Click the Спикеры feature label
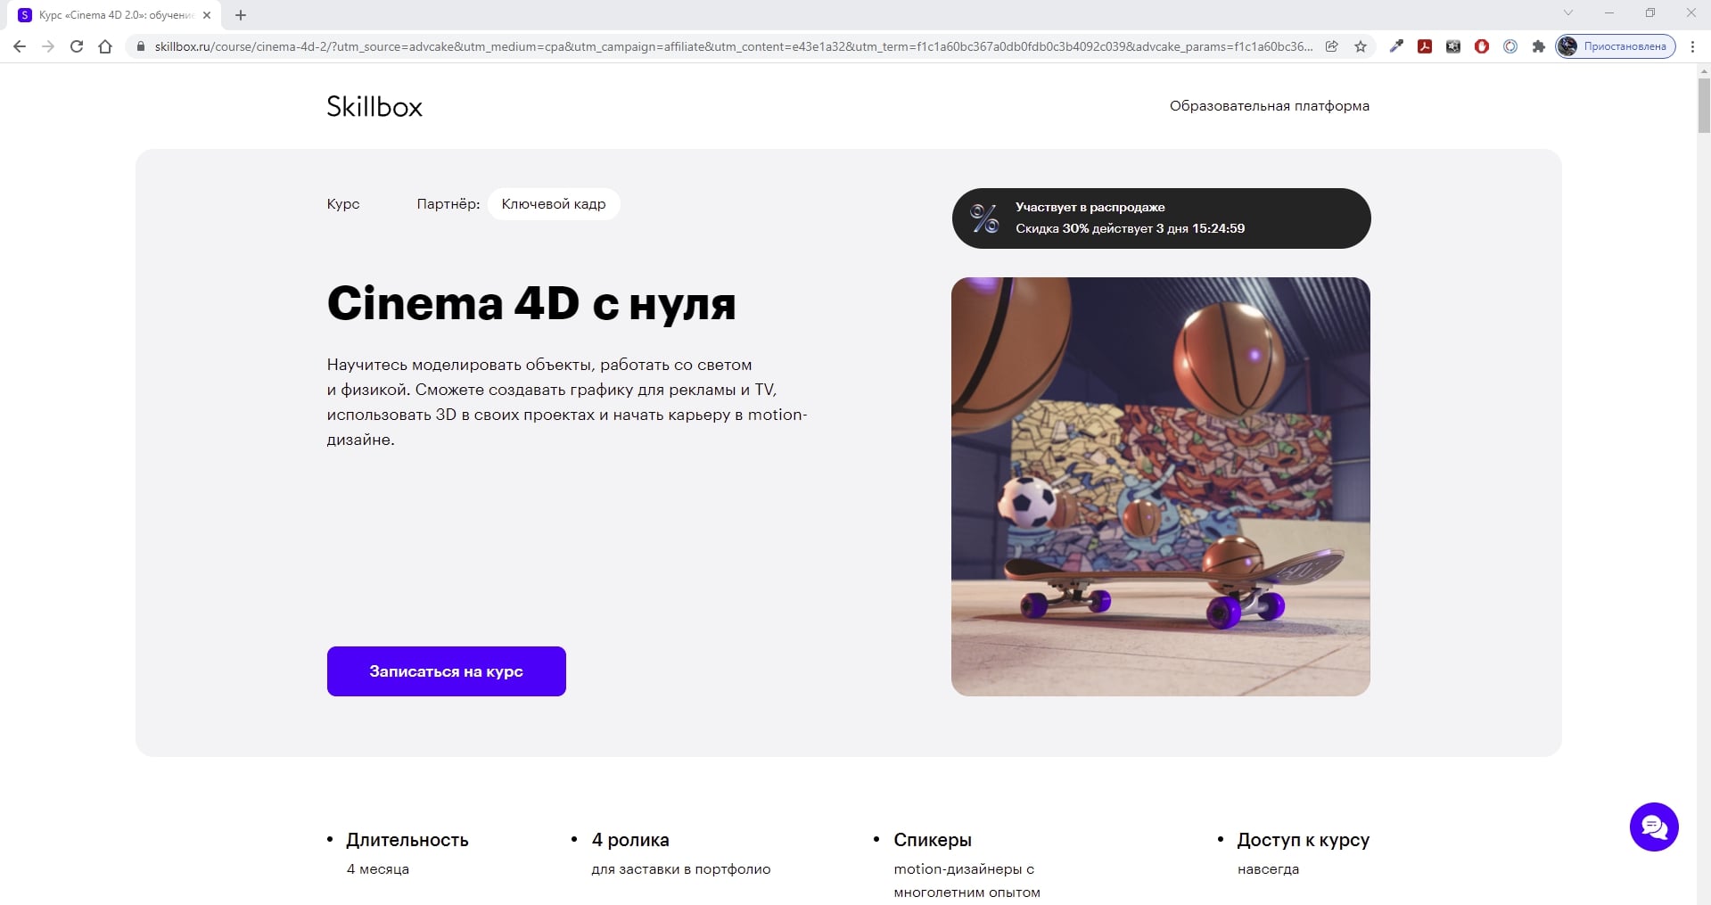Viewport: 1711px width, 905px height. [x=933, y=840]
